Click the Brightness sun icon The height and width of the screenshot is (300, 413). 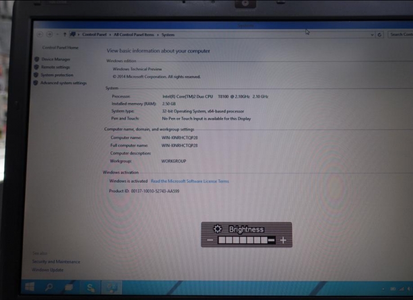[217, 229]
